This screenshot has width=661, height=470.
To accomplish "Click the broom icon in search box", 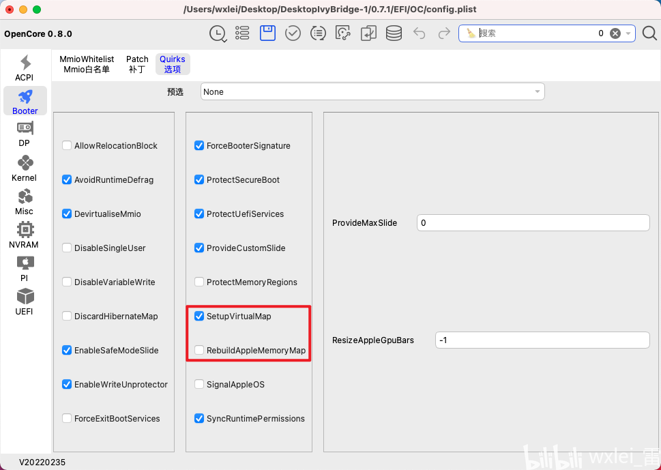I will pyautogui.click(x=471, y=33).
